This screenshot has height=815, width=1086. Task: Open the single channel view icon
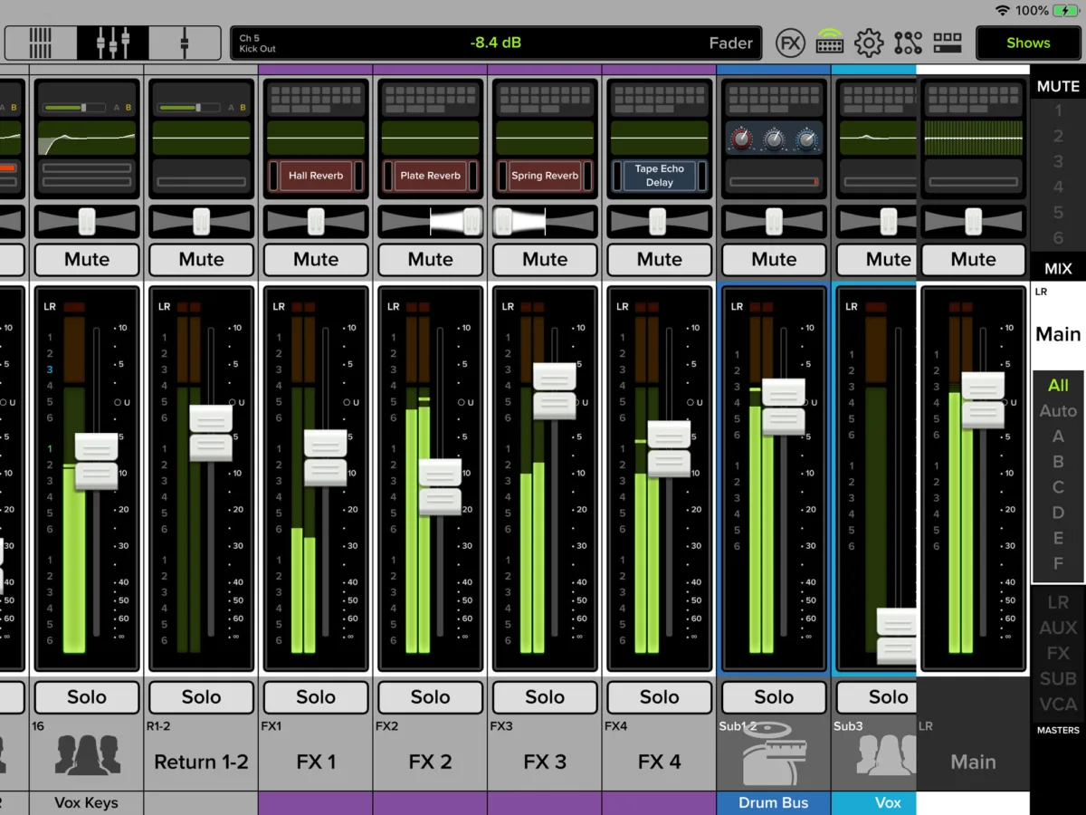point(185,43)
